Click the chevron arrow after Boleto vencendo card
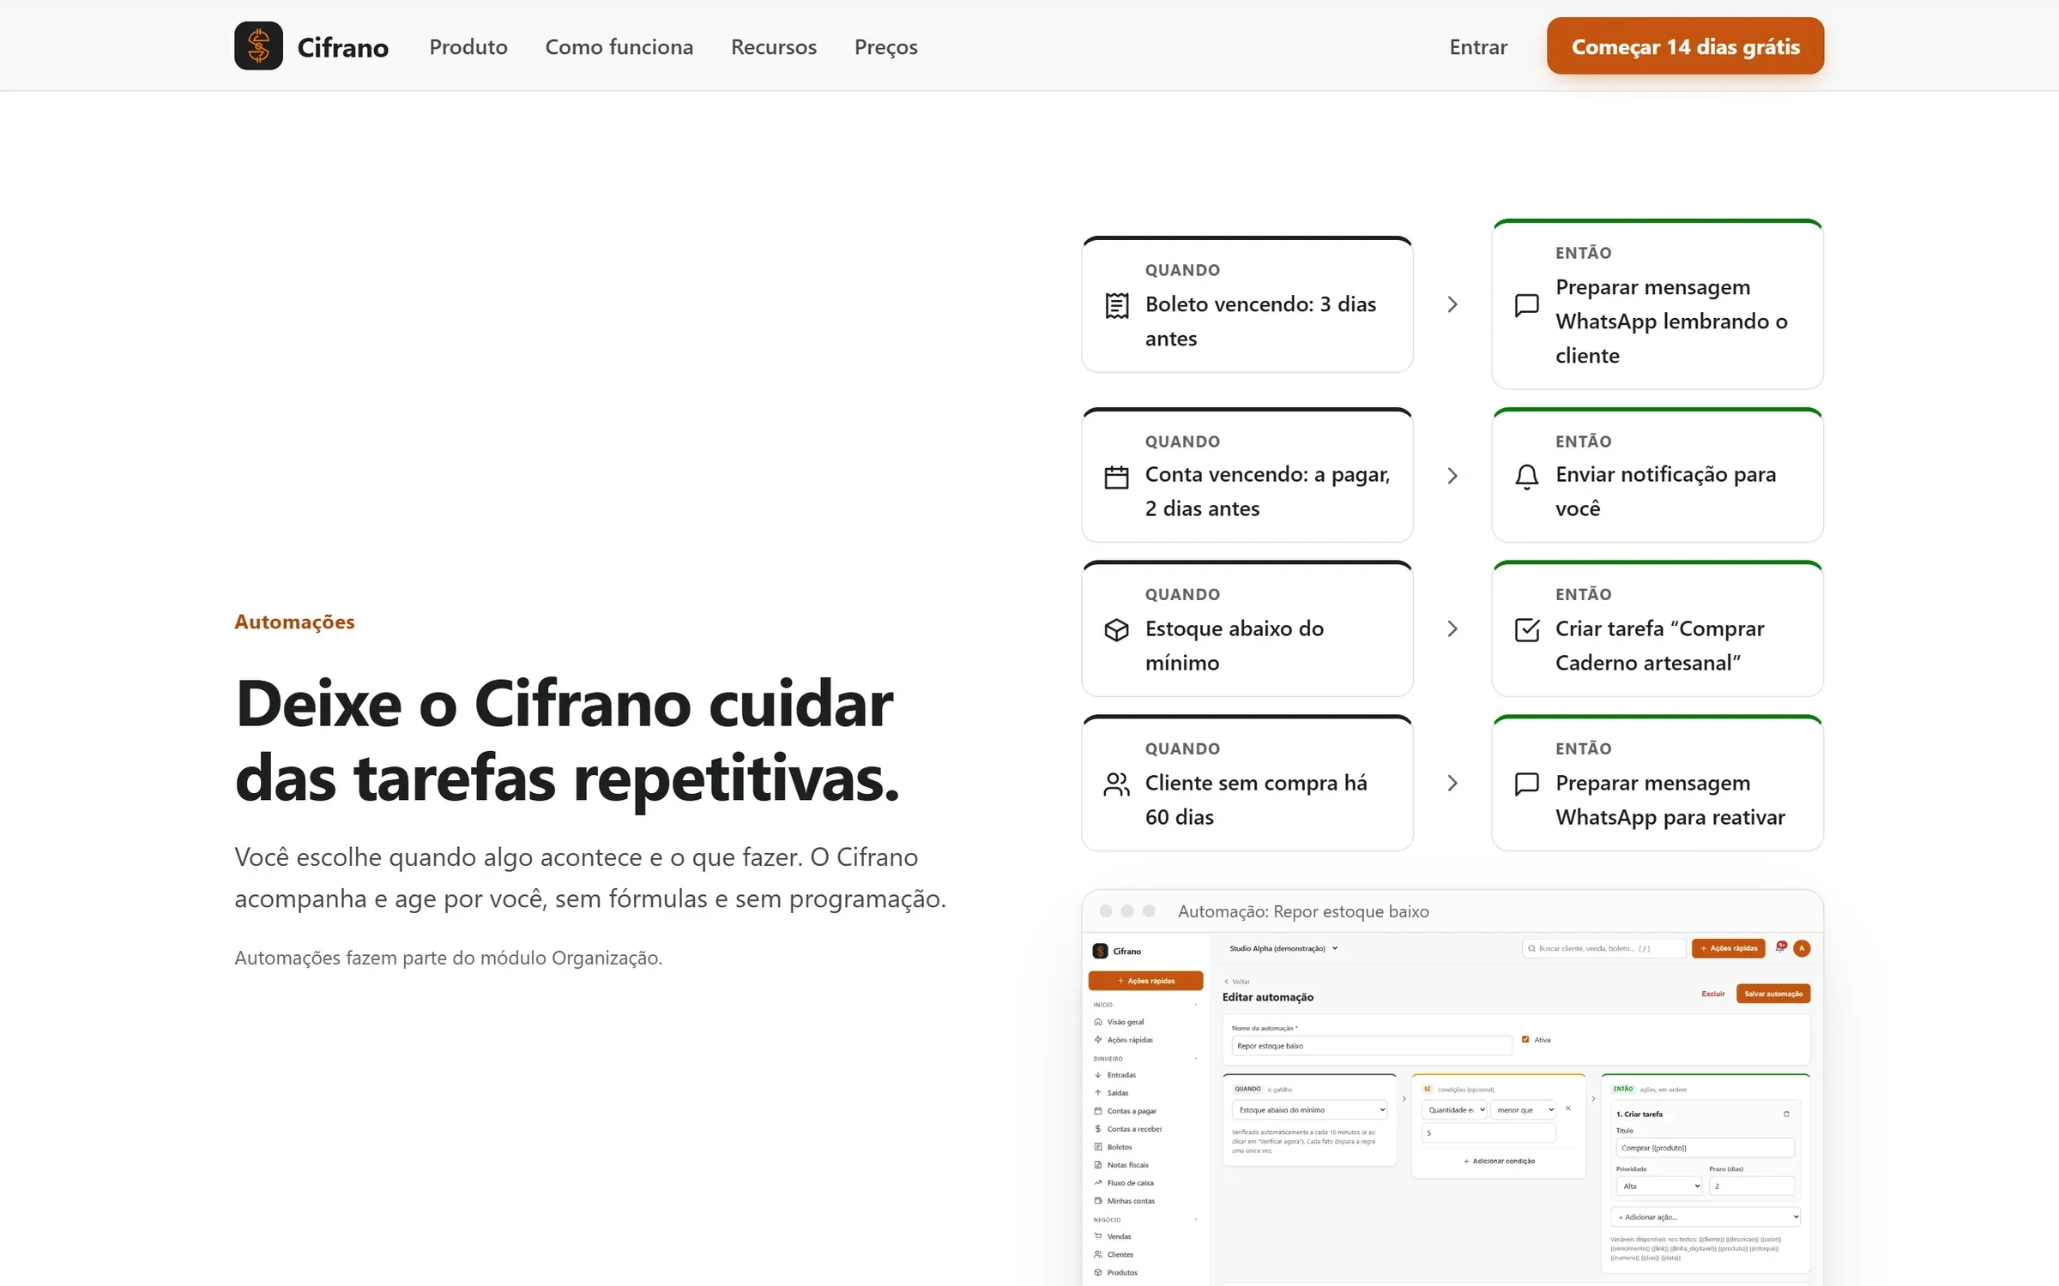Viewport: 2059px width, 1286px height. pos(1452,305)
